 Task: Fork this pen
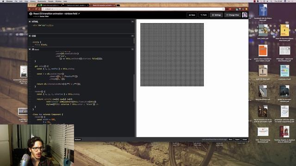(x=203, y=15)
